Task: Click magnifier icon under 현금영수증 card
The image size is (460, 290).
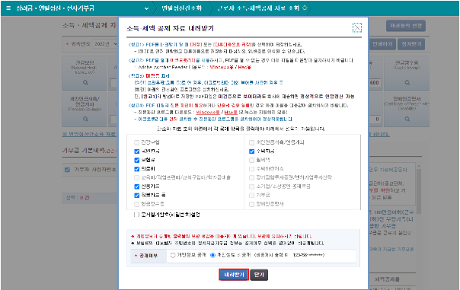Action: click(407, 83)
